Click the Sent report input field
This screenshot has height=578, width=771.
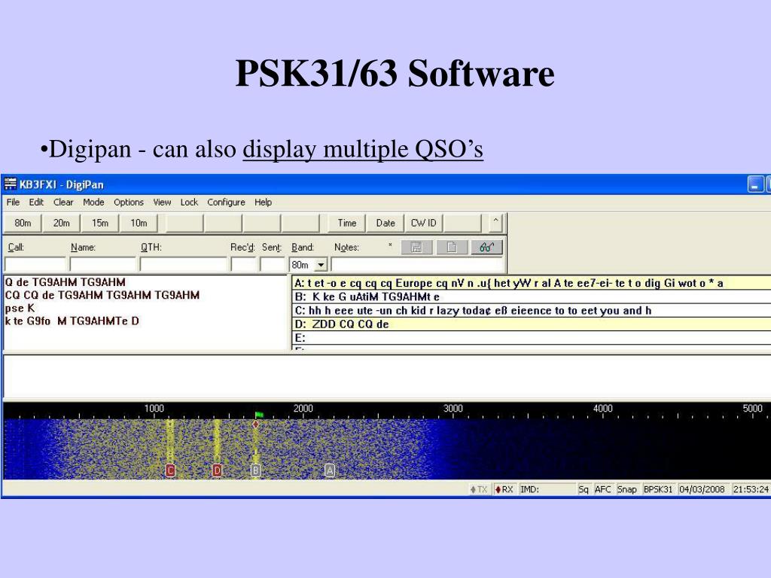273,264
